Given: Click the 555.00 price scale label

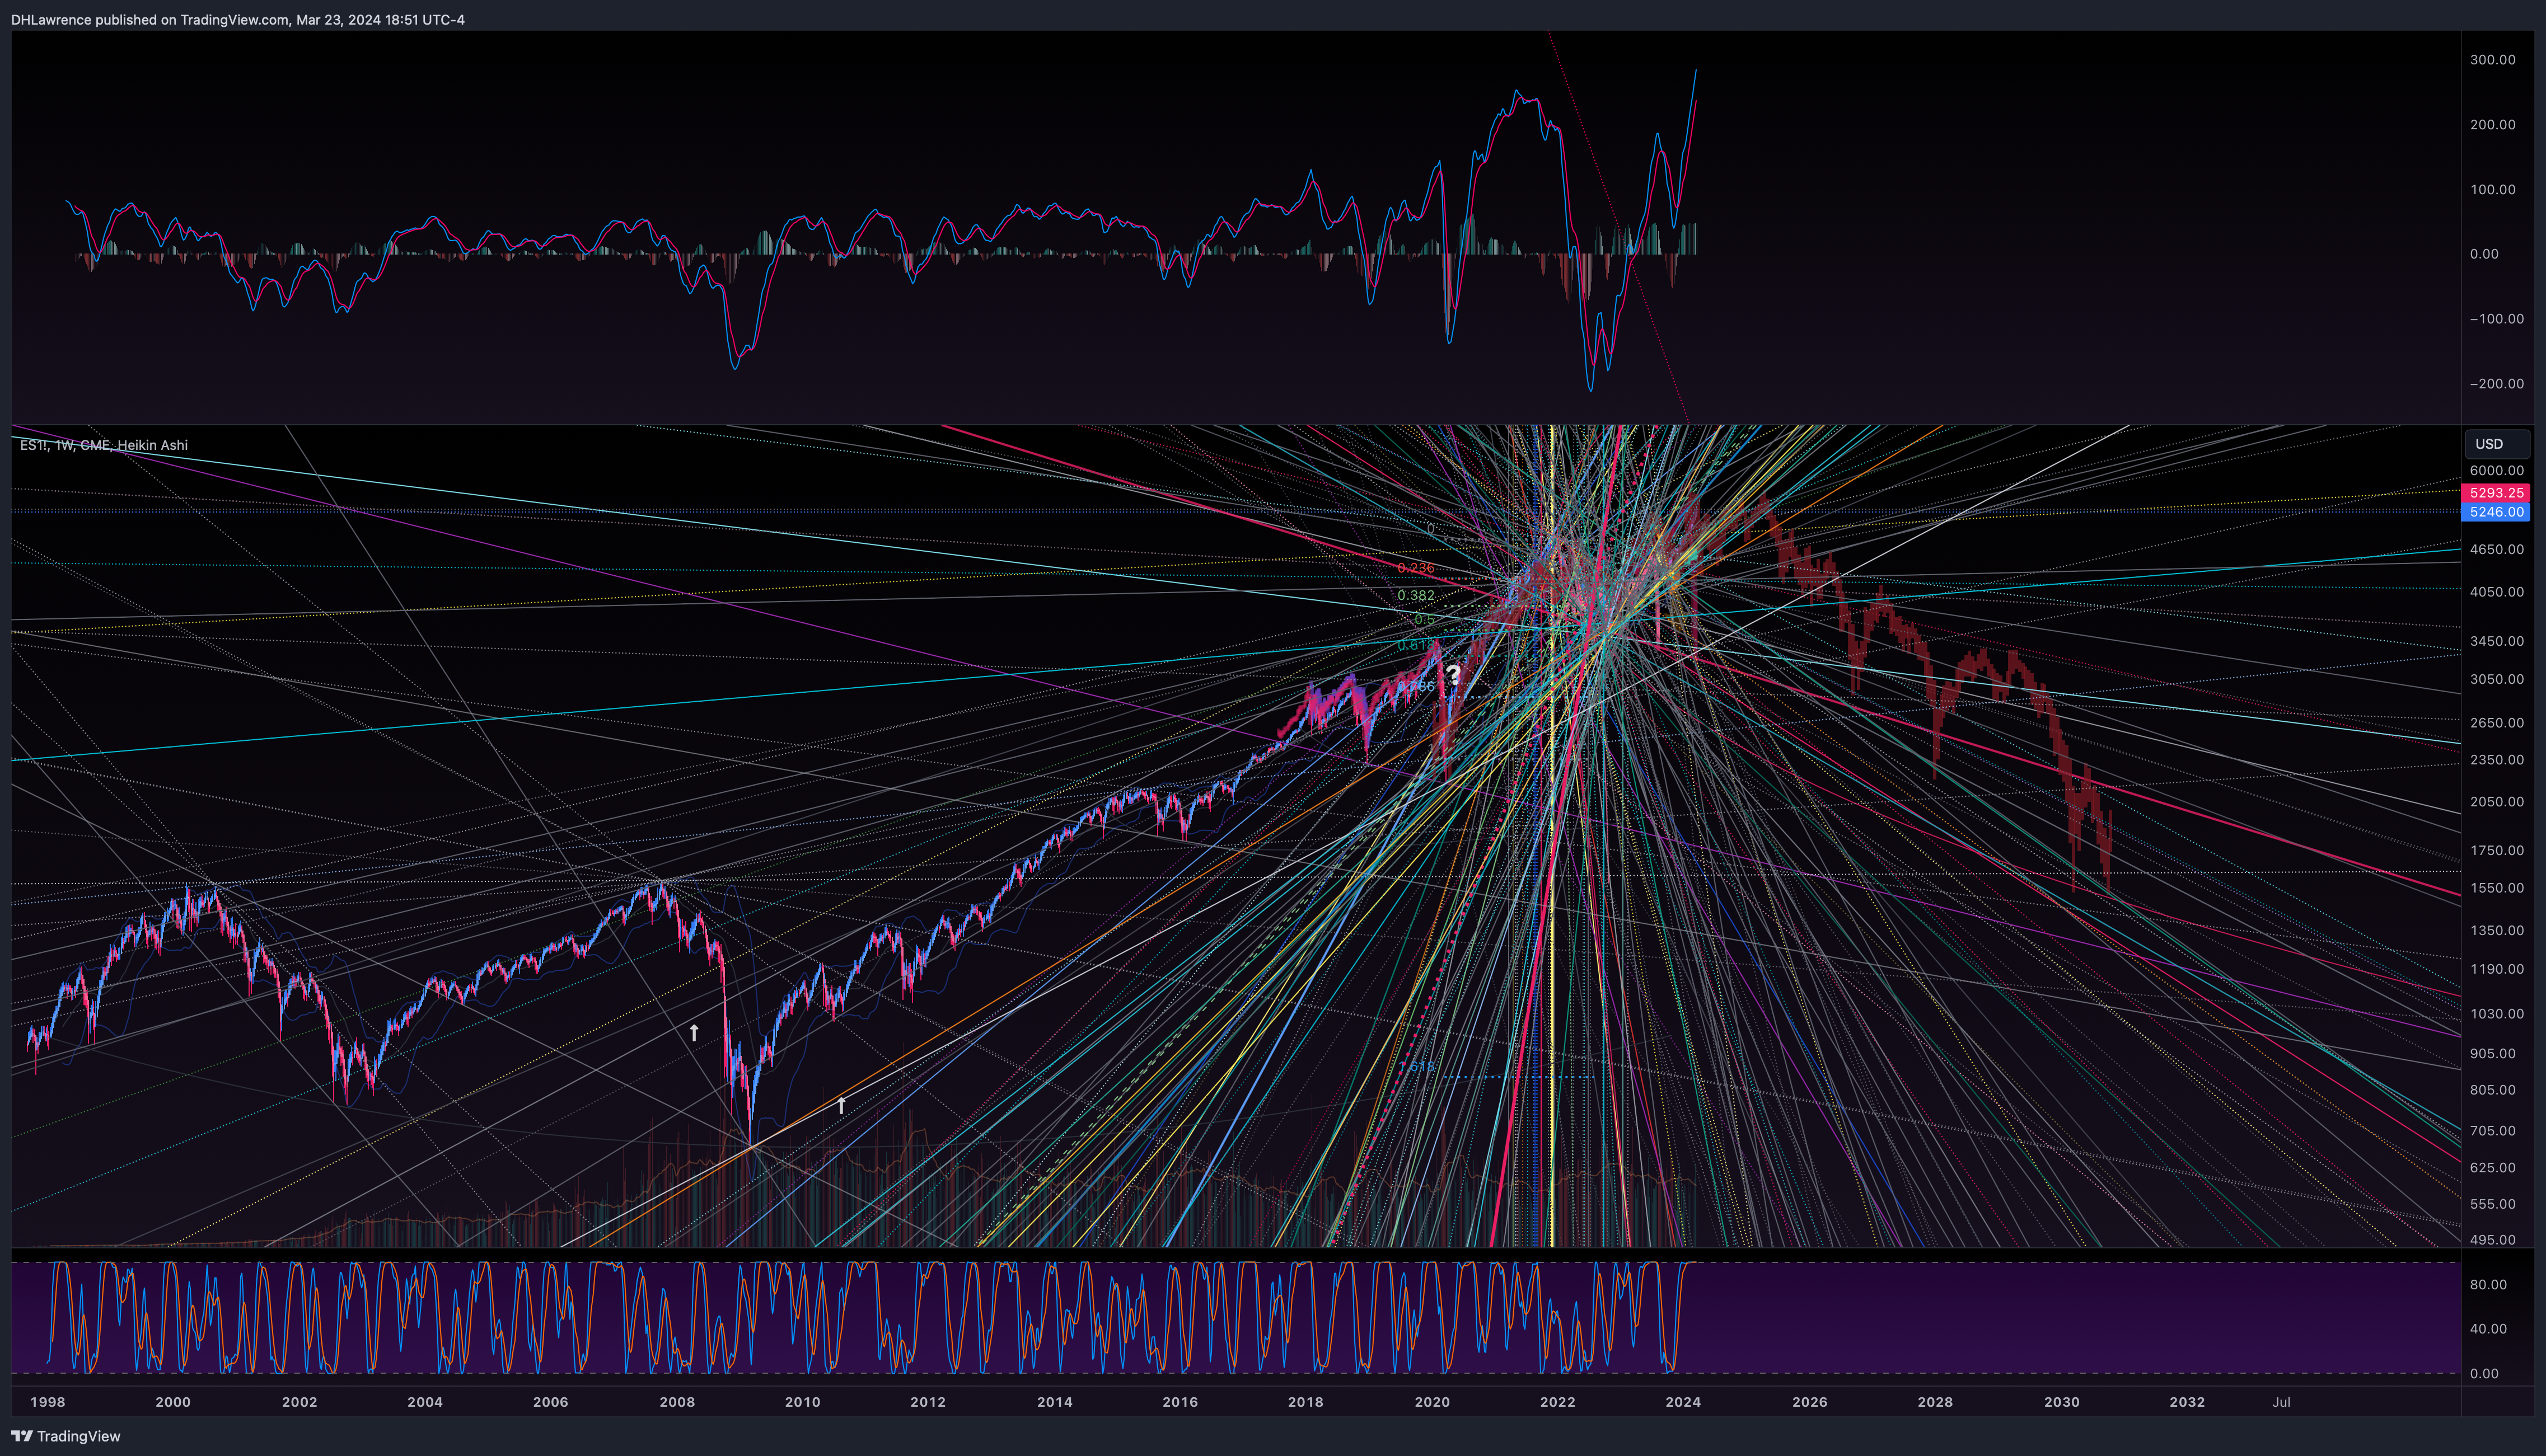Looking at the screenshot, I should coord(2492,1204).
